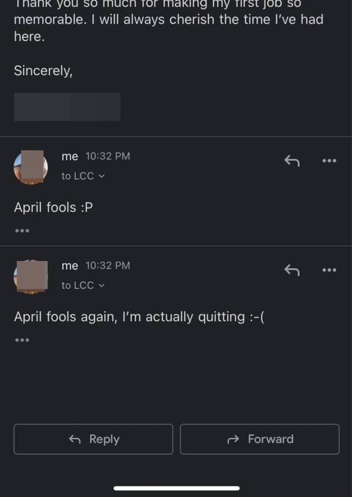Tap sender avatar on "April fools :P" message
This screenshot has width=352, height=497.
point(31,167)
